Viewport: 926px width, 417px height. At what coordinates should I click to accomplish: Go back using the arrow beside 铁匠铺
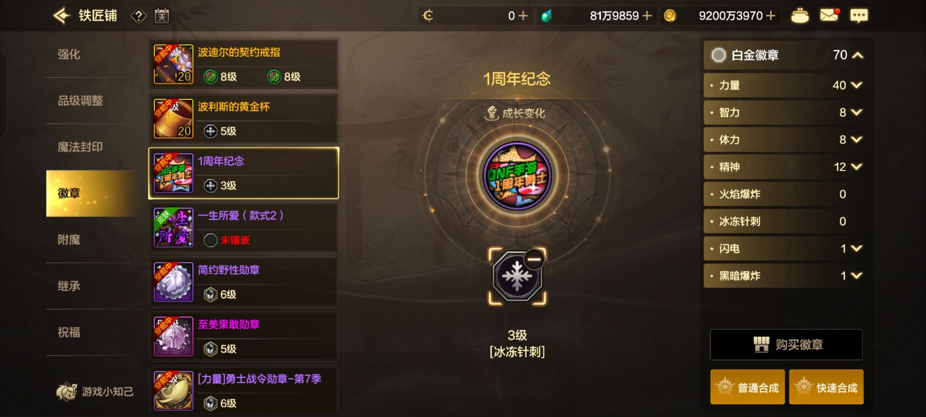coord(62,16)
